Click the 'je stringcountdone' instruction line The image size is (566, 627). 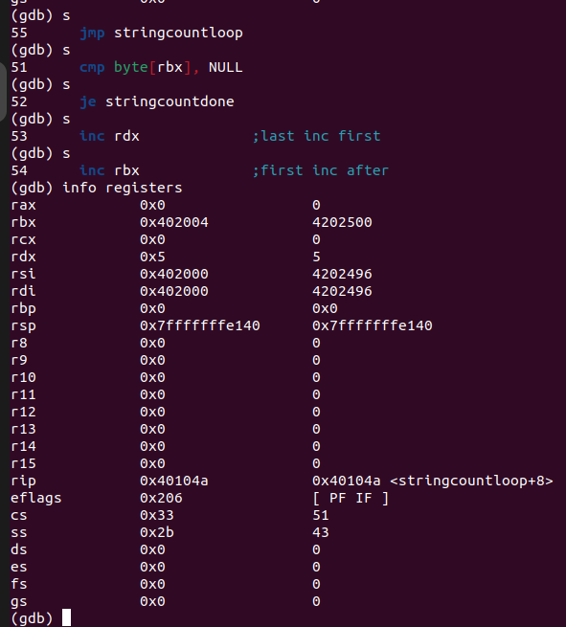[157, 101]
